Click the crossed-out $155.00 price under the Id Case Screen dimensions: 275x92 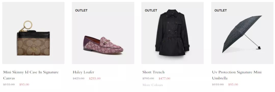pyautogui.click(x=9, y=84)
